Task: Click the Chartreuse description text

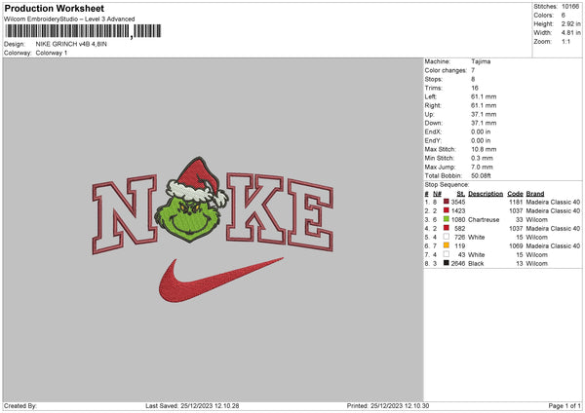Action: 484,219
